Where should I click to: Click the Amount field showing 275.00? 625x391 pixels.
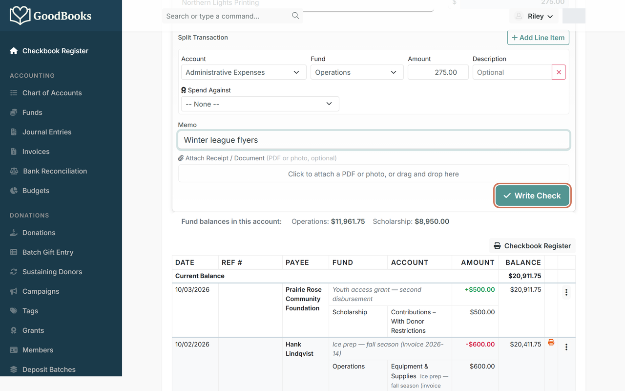point(438,72)
